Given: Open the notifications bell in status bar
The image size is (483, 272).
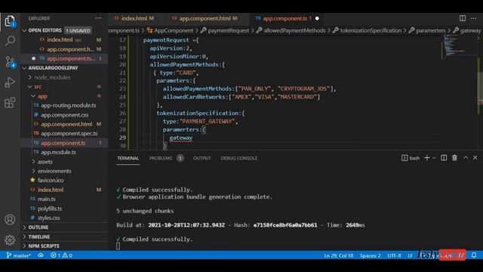Looking at the screenshot, I should pos(474,255).
